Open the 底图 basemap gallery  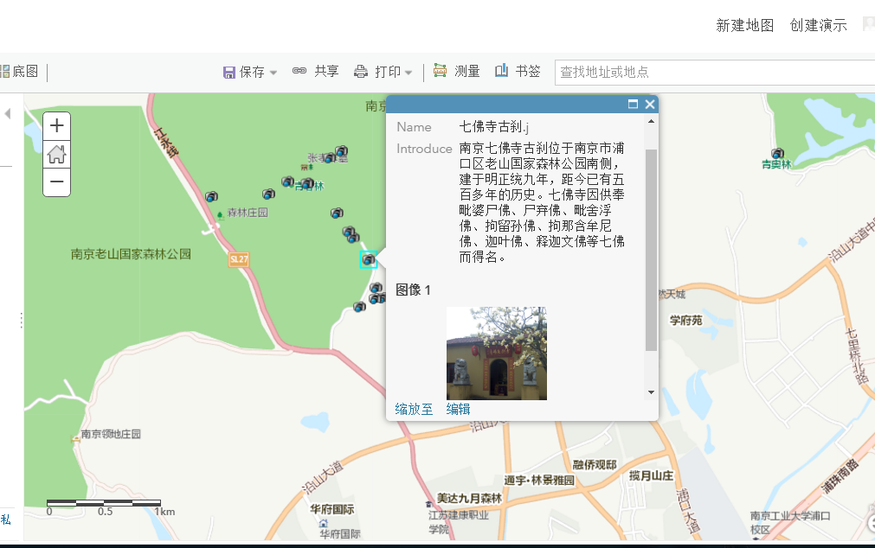pyautogui.click(x=20, y=72)
